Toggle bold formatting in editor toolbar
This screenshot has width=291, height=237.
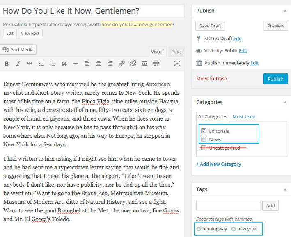point(7,64)
